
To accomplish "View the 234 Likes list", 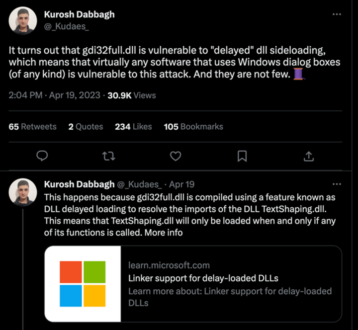I will [x=133, y=127].
